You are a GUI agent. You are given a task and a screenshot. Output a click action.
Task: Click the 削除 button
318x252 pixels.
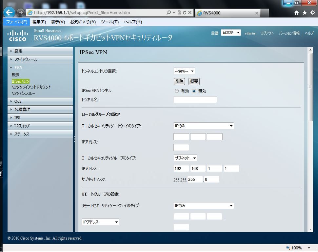179,81
